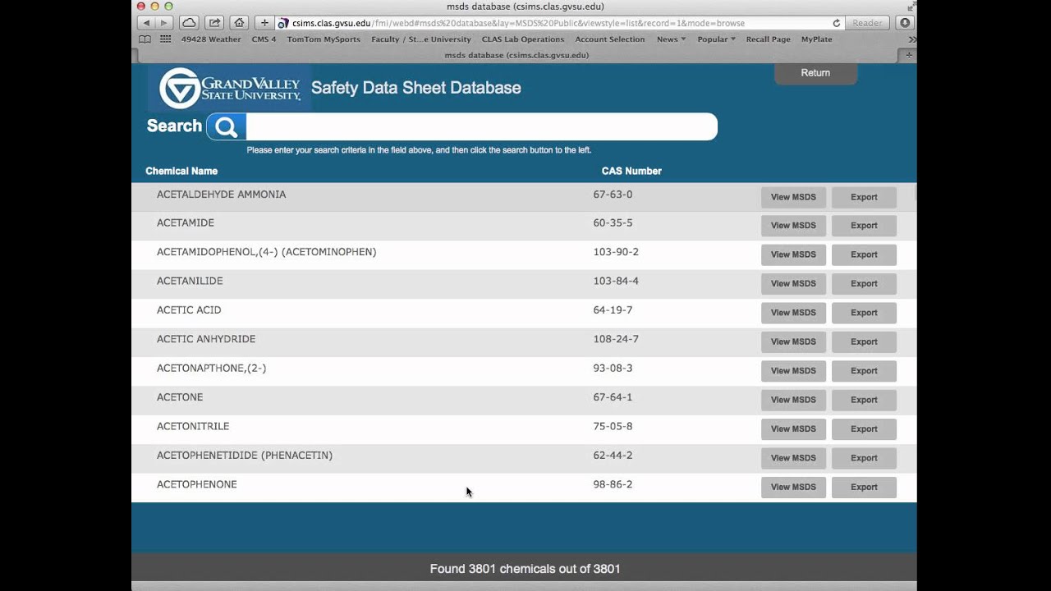
Task: Export Acetamide record
Action: [864, 226]
